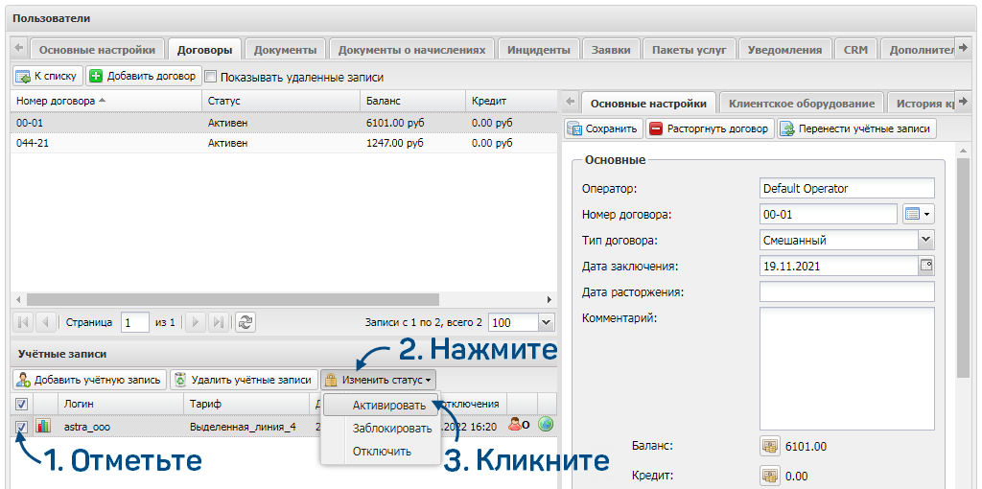982x489 pixels.
Task: Choose Заблокировать from status menu
Action: coord(391,429)
